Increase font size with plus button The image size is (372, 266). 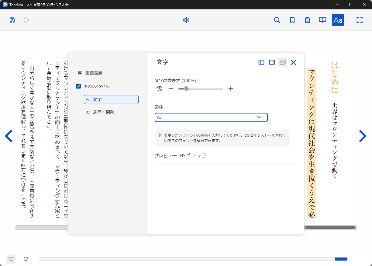231,89
